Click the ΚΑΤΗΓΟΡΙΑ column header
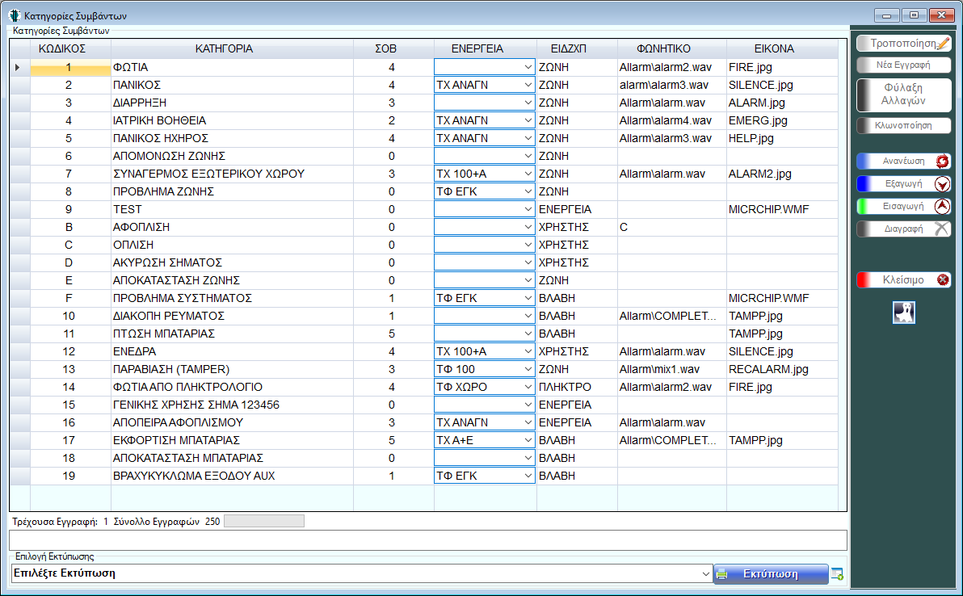Image resolution: width=963 pixels, height=596 pixels. (224, 49)
